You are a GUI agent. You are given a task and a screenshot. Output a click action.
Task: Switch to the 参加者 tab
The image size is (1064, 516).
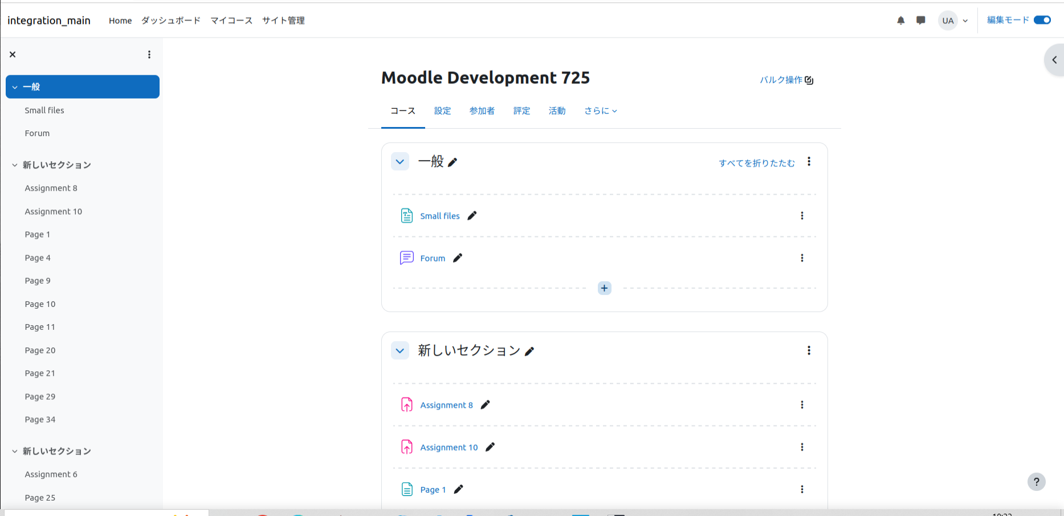[482, 111]
